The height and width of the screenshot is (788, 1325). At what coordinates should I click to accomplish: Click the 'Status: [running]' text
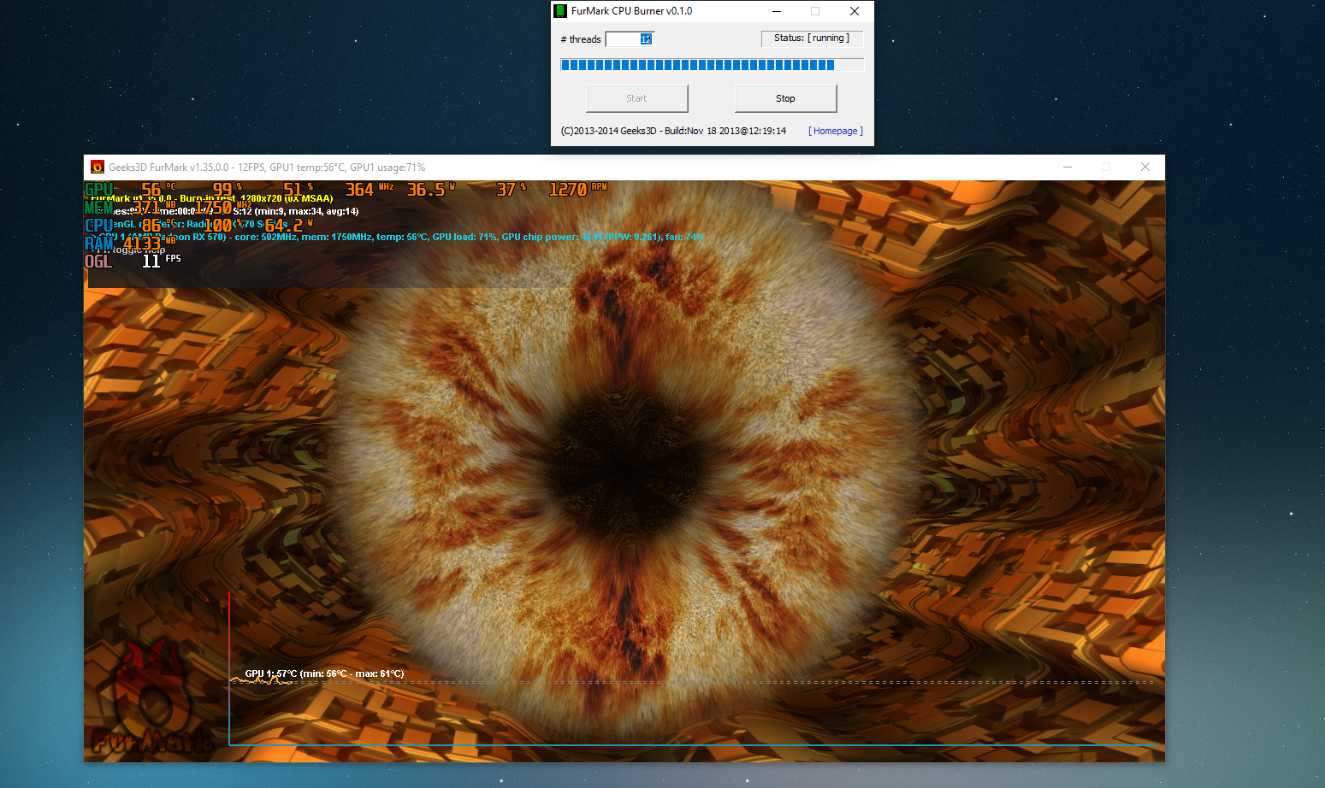pyautogui.click(x=812, y=38)
